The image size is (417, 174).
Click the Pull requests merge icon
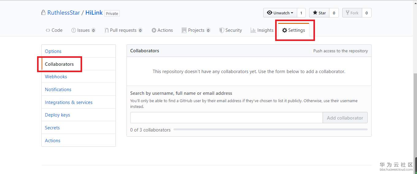point(106,30)
